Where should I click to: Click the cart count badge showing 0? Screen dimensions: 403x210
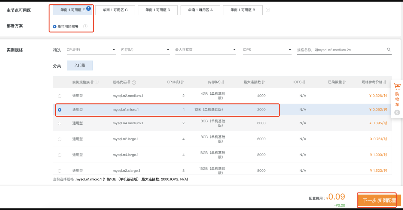click(397, 112)
